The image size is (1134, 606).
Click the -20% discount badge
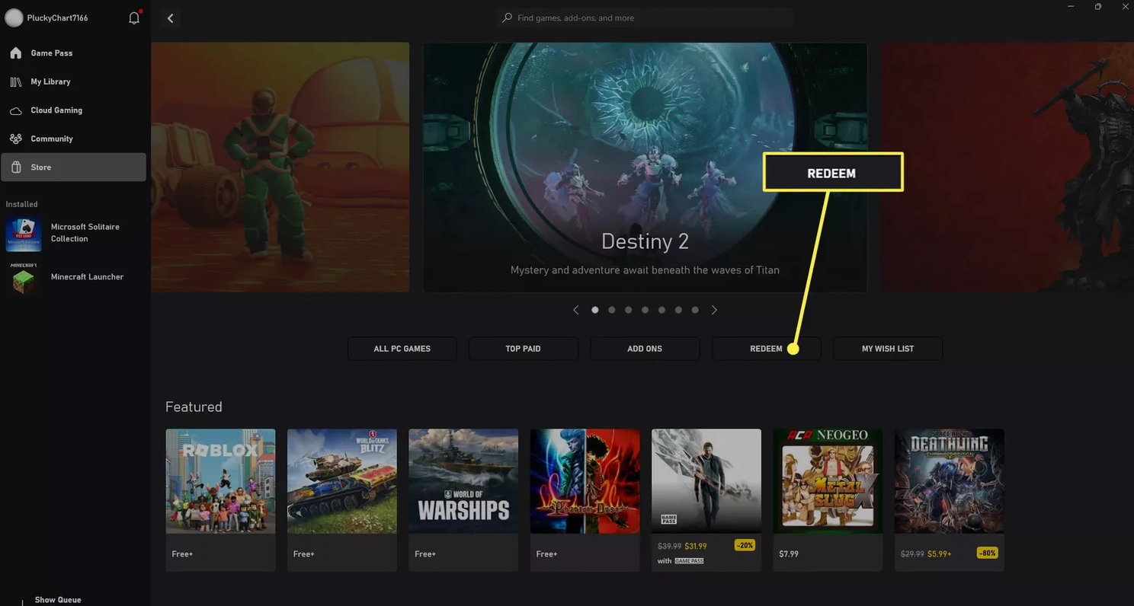pyautogui.click(x=745, y=545)
